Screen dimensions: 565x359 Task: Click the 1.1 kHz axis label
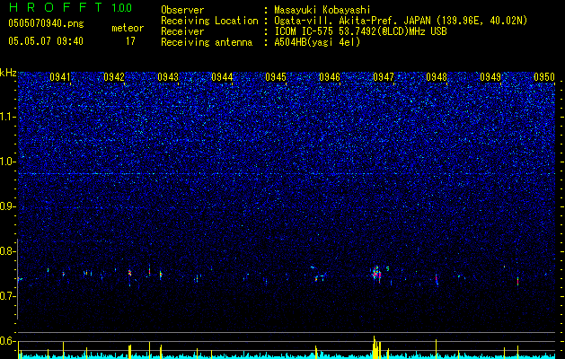8,117
